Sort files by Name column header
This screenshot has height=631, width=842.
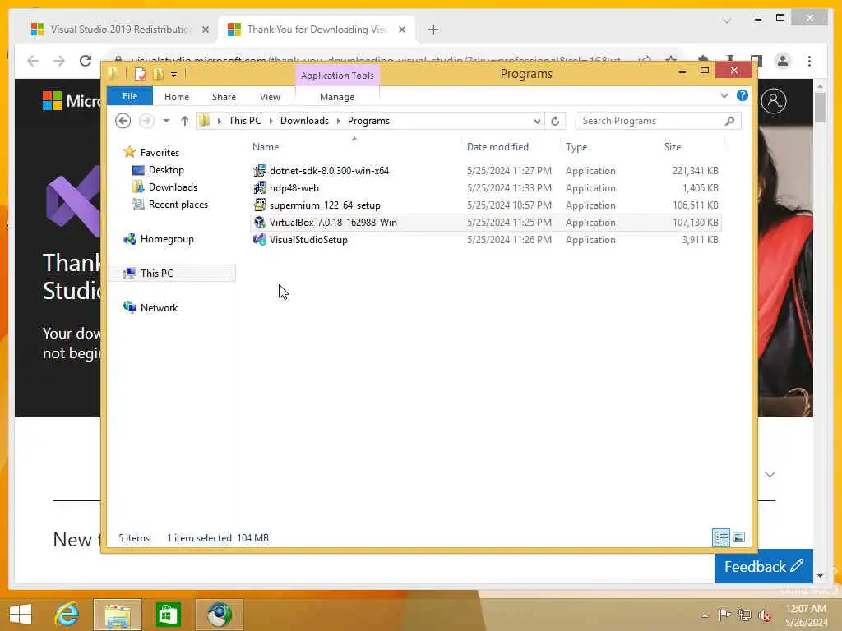[266, 146]
